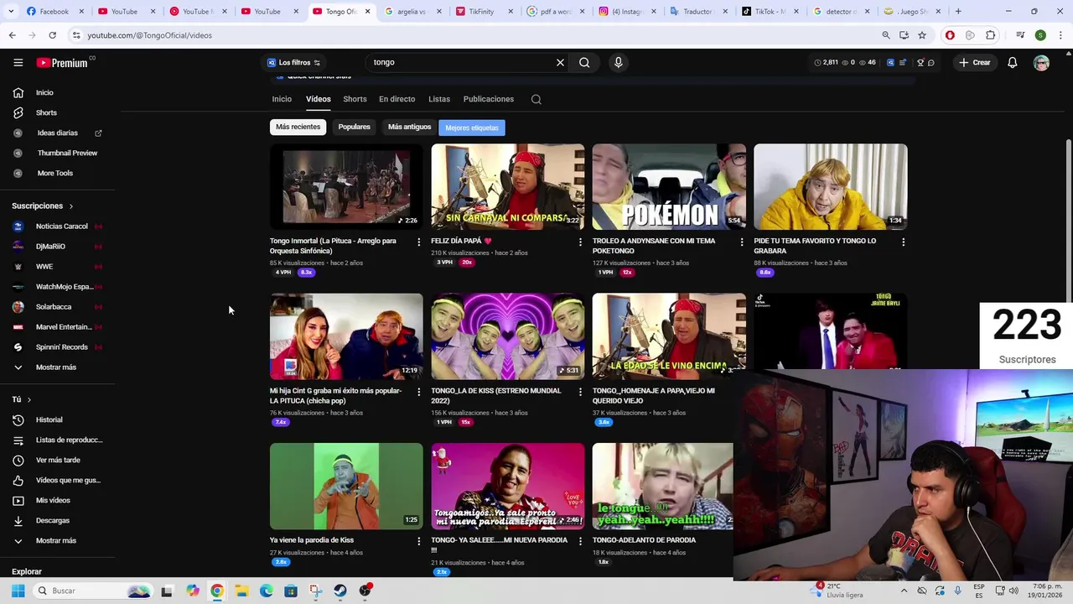1073x604 pixels.
Task: Open options menu for TROLEO A ANDYNSANE
Action: pos(741,242)
